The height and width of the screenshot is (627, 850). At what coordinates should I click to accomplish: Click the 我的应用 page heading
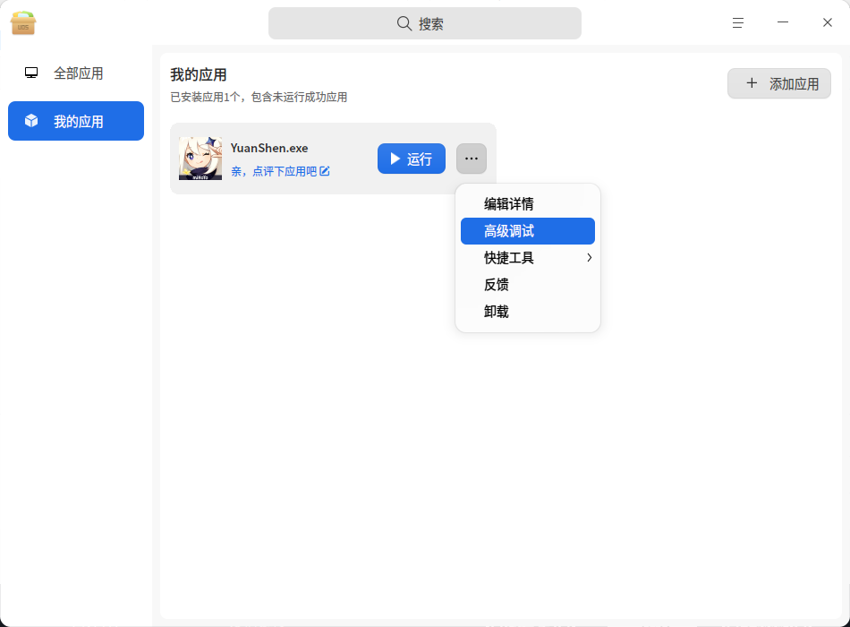(x=199, y=75)
